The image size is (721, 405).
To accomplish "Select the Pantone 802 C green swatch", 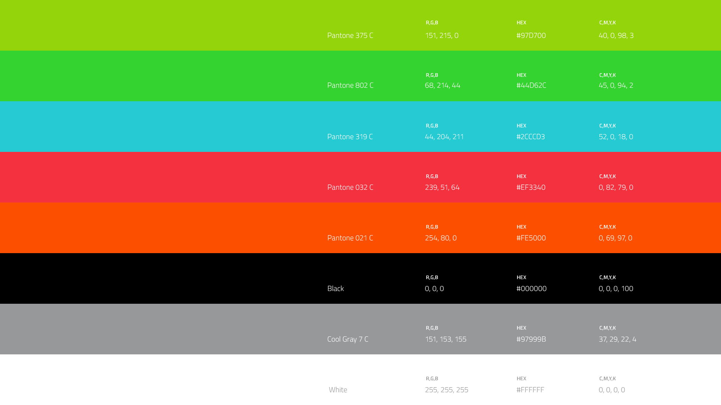I will [150, 76].
